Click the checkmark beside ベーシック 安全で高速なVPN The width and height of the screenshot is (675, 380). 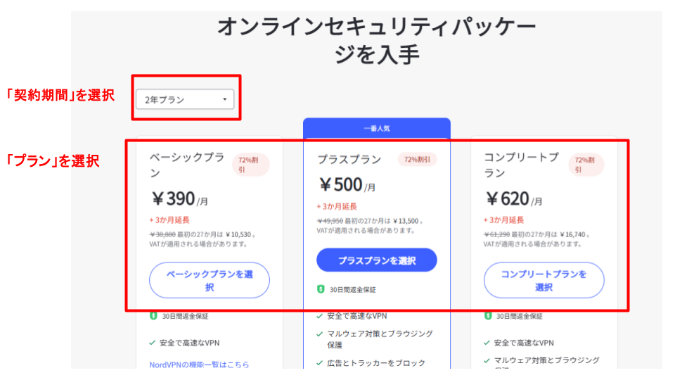tap(153, 343)
